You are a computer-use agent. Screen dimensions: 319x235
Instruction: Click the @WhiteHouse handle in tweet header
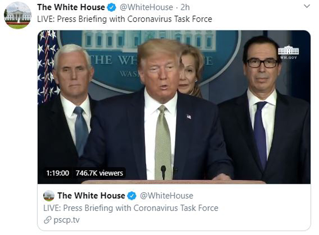click(x=146, y=7)
